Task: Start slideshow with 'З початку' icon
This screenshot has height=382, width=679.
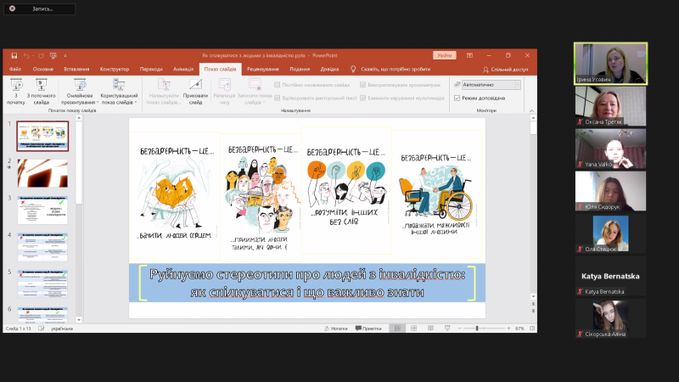Action: coord(16,88)
